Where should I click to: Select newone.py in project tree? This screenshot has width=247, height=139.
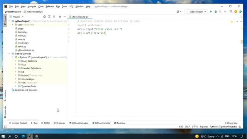coord(23,43)
